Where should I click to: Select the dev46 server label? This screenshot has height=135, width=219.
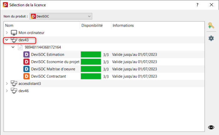(x=23, y=91)
